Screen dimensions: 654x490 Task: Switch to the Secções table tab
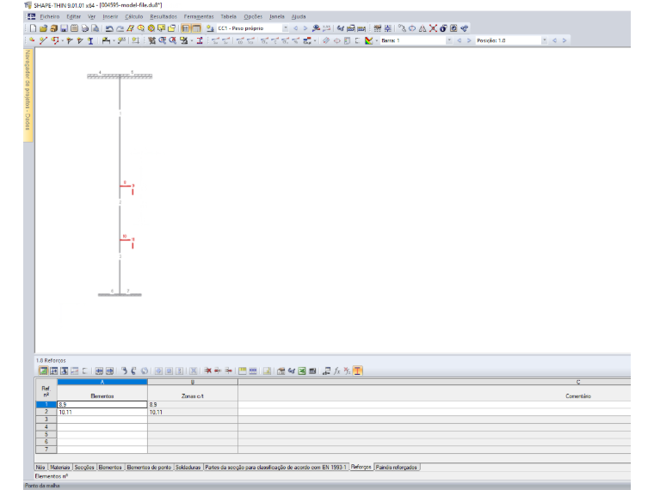[84, 467]
